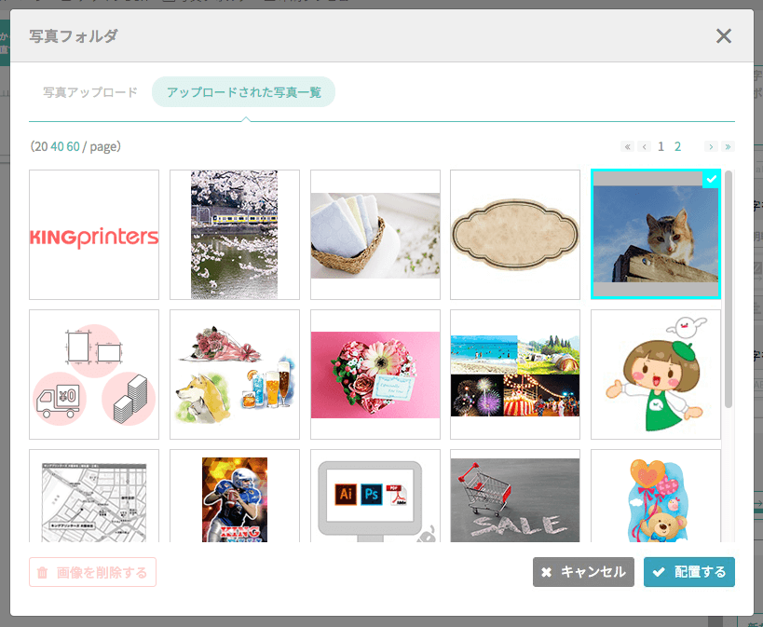Viewport: 763px width, 627px height.
Task: Switch to the 写真アップロード tab
Action: click(x=90, y=92)
